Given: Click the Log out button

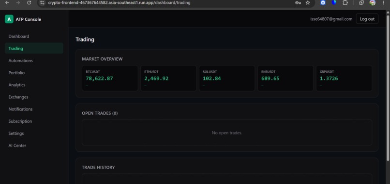Looking at the screenshot, I should pos(367,19).
